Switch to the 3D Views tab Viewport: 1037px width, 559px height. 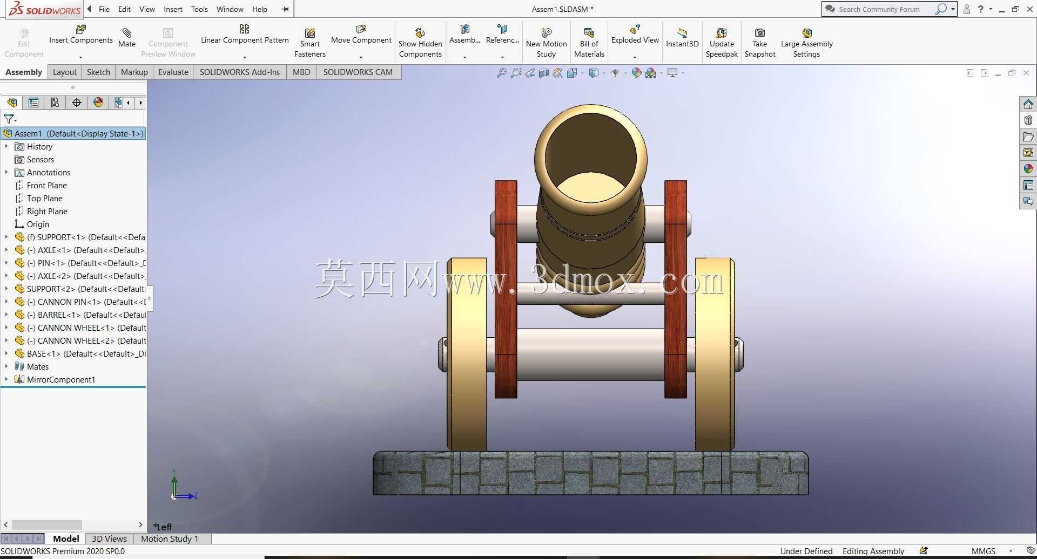coord(109,538)
